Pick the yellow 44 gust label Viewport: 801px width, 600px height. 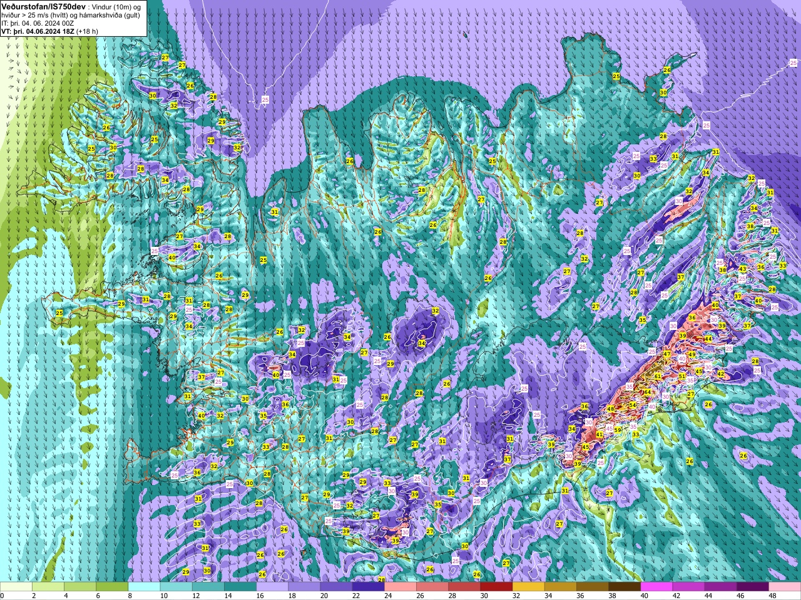708,339
